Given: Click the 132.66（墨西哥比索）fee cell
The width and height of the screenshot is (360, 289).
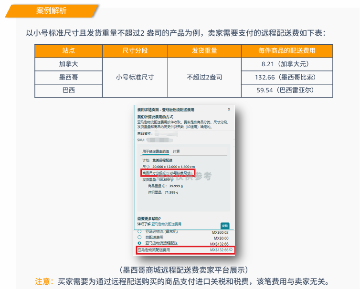Looking at the screenshot, I should [287, 78].
